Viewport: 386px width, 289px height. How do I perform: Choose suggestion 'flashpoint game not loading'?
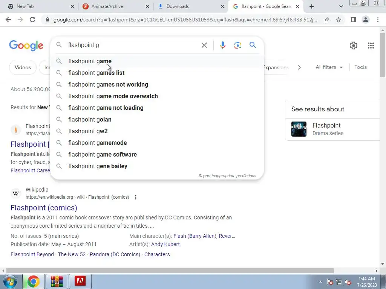(157, 108)
